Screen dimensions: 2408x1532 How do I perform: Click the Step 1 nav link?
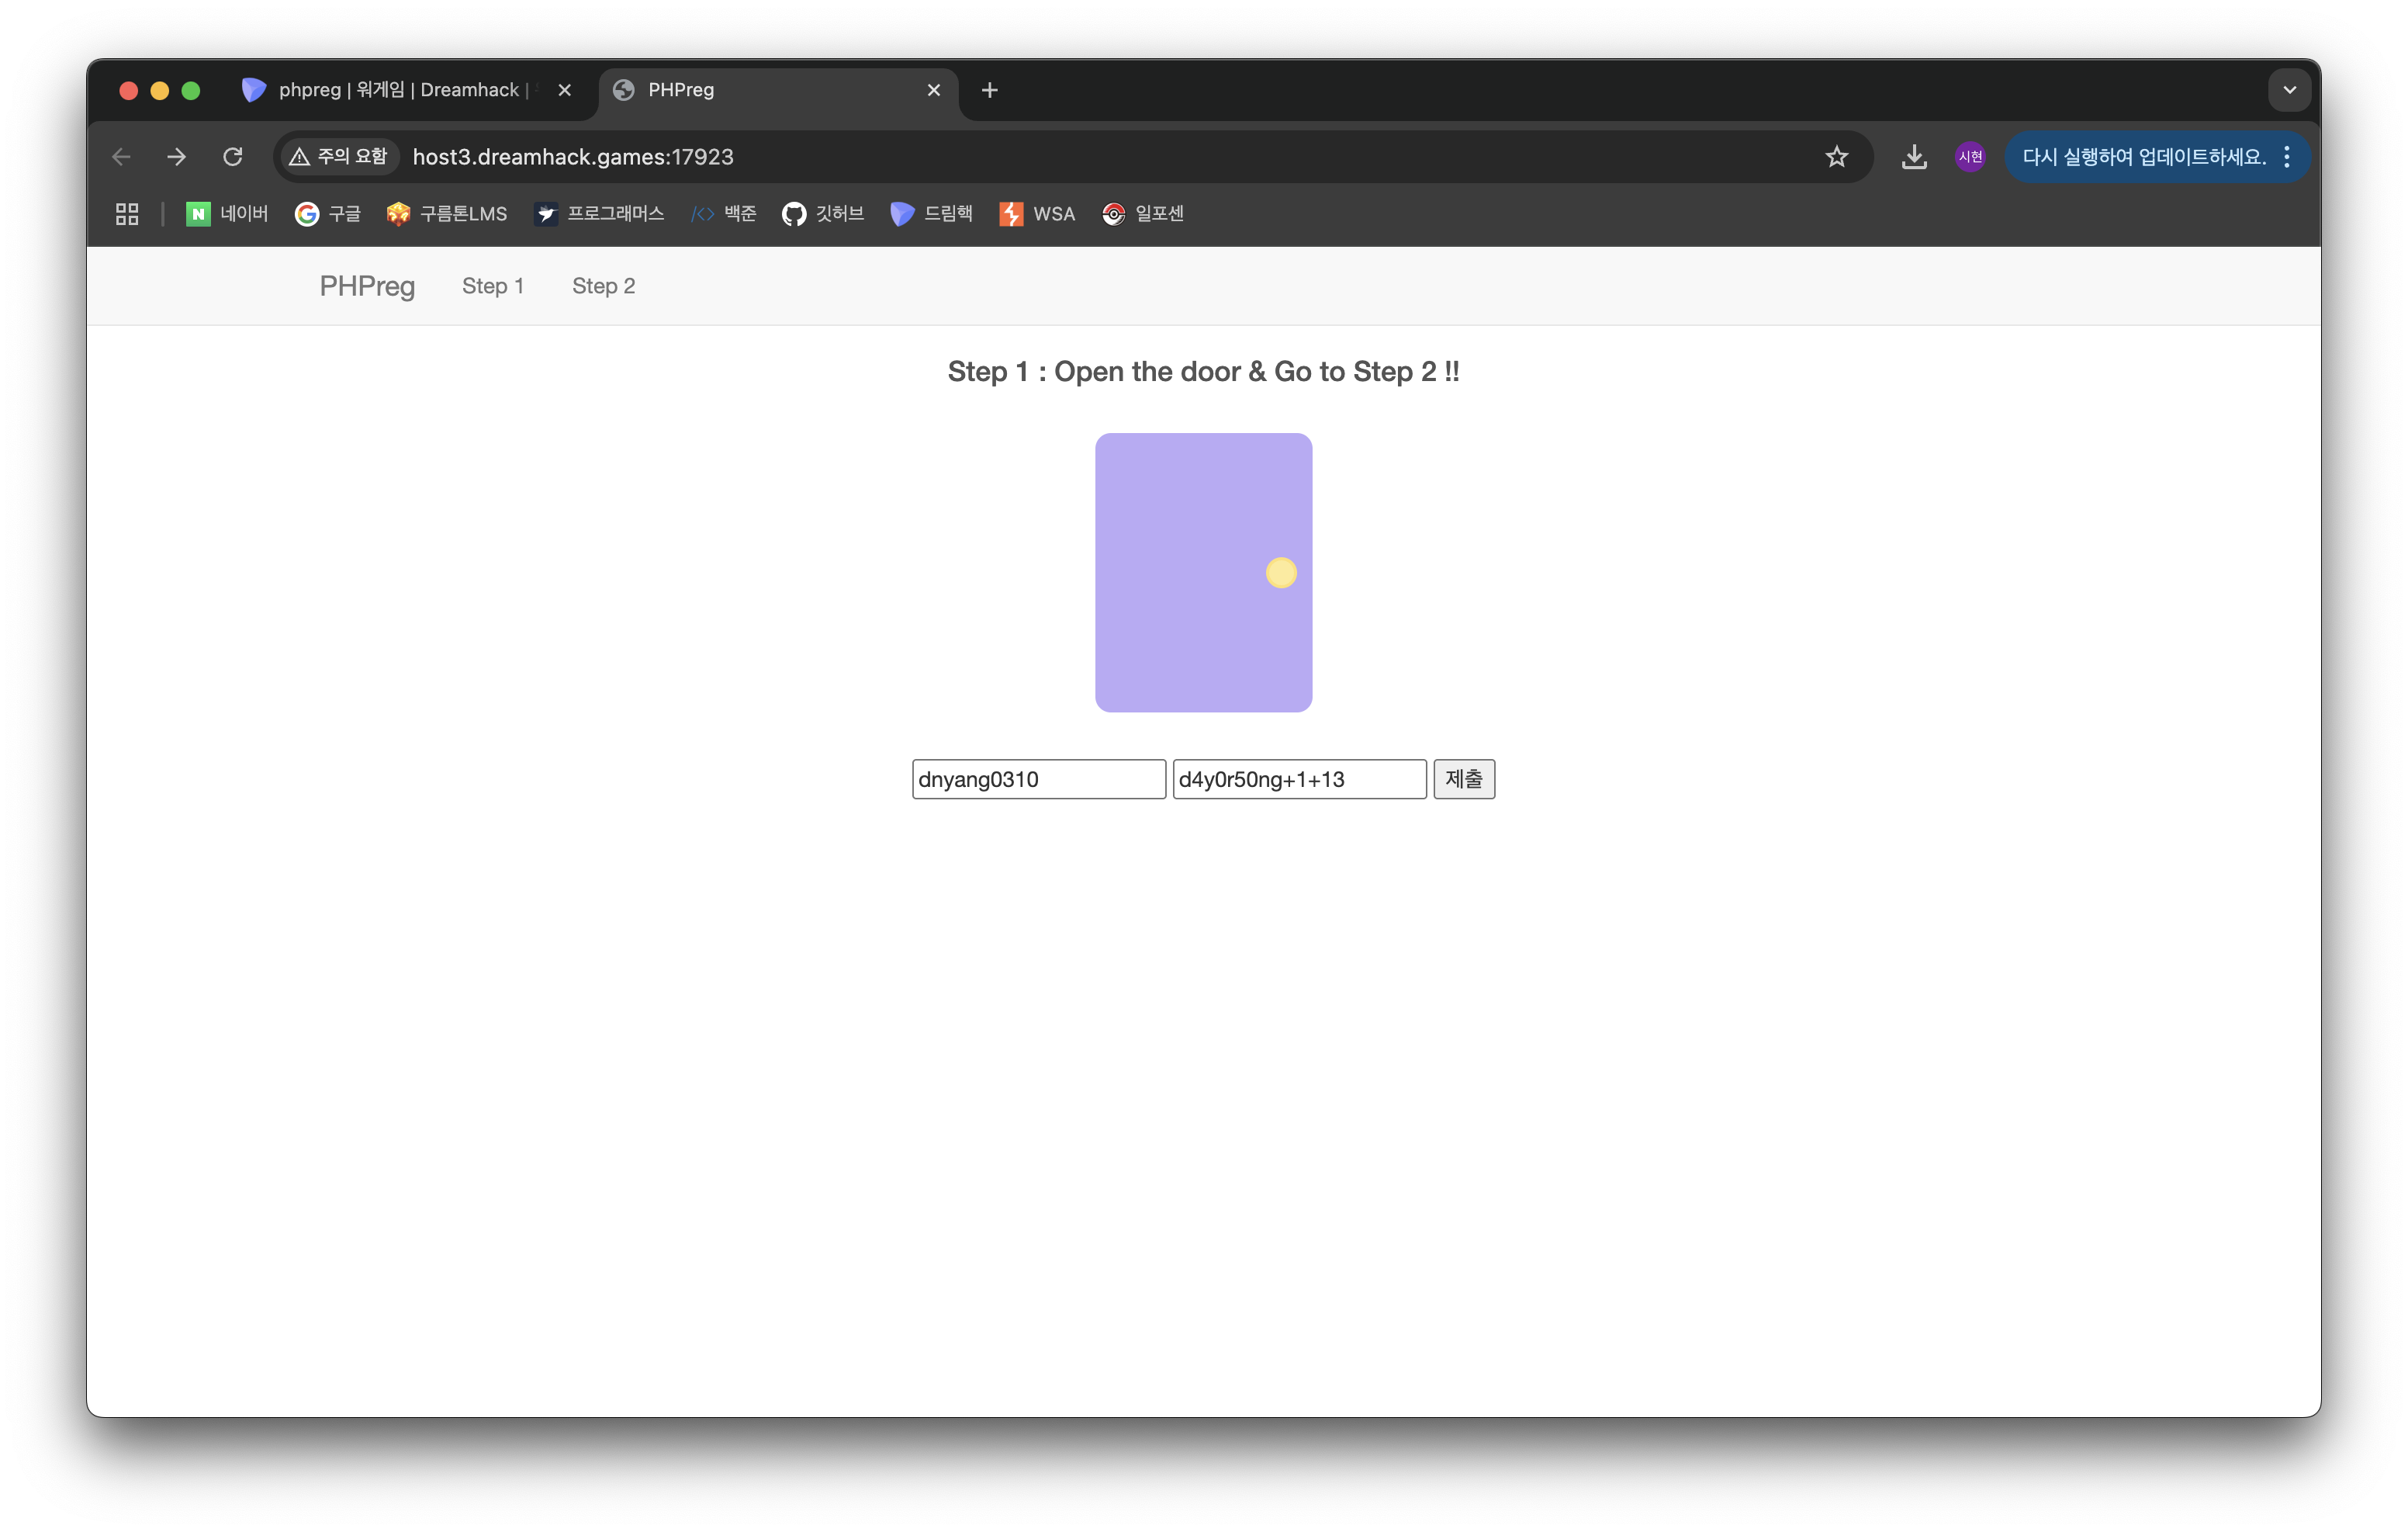coord(492,286)
